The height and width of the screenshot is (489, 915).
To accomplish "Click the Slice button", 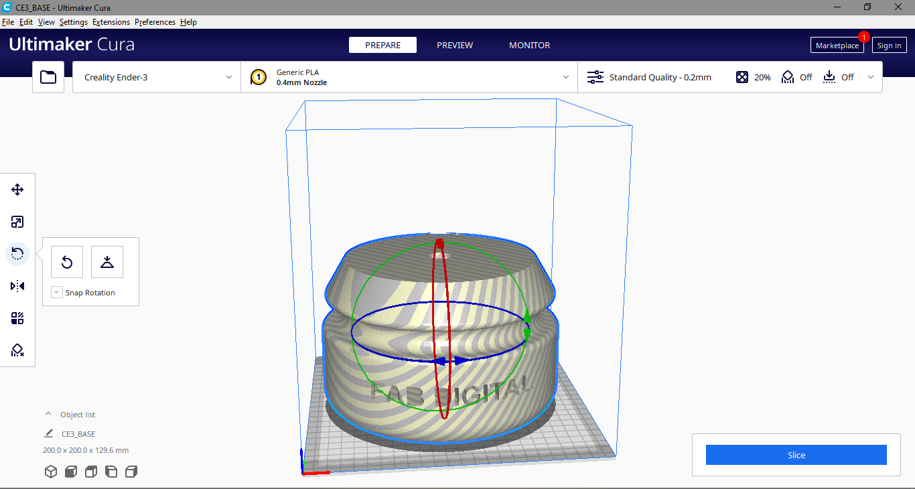I will coord(796,455).
